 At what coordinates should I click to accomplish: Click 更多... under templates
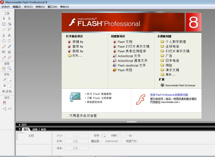[x=168, y=74]
